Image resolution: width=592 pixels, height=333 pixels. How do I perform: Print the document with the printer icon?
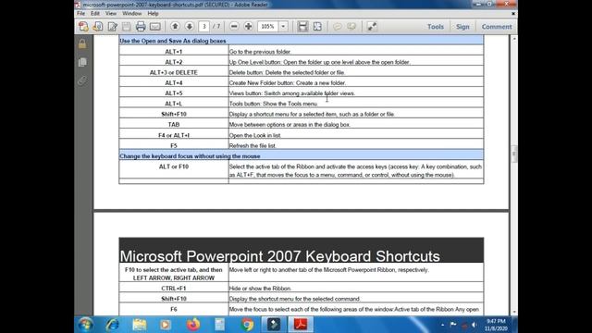pyautogui.click(x=141, y=27)
